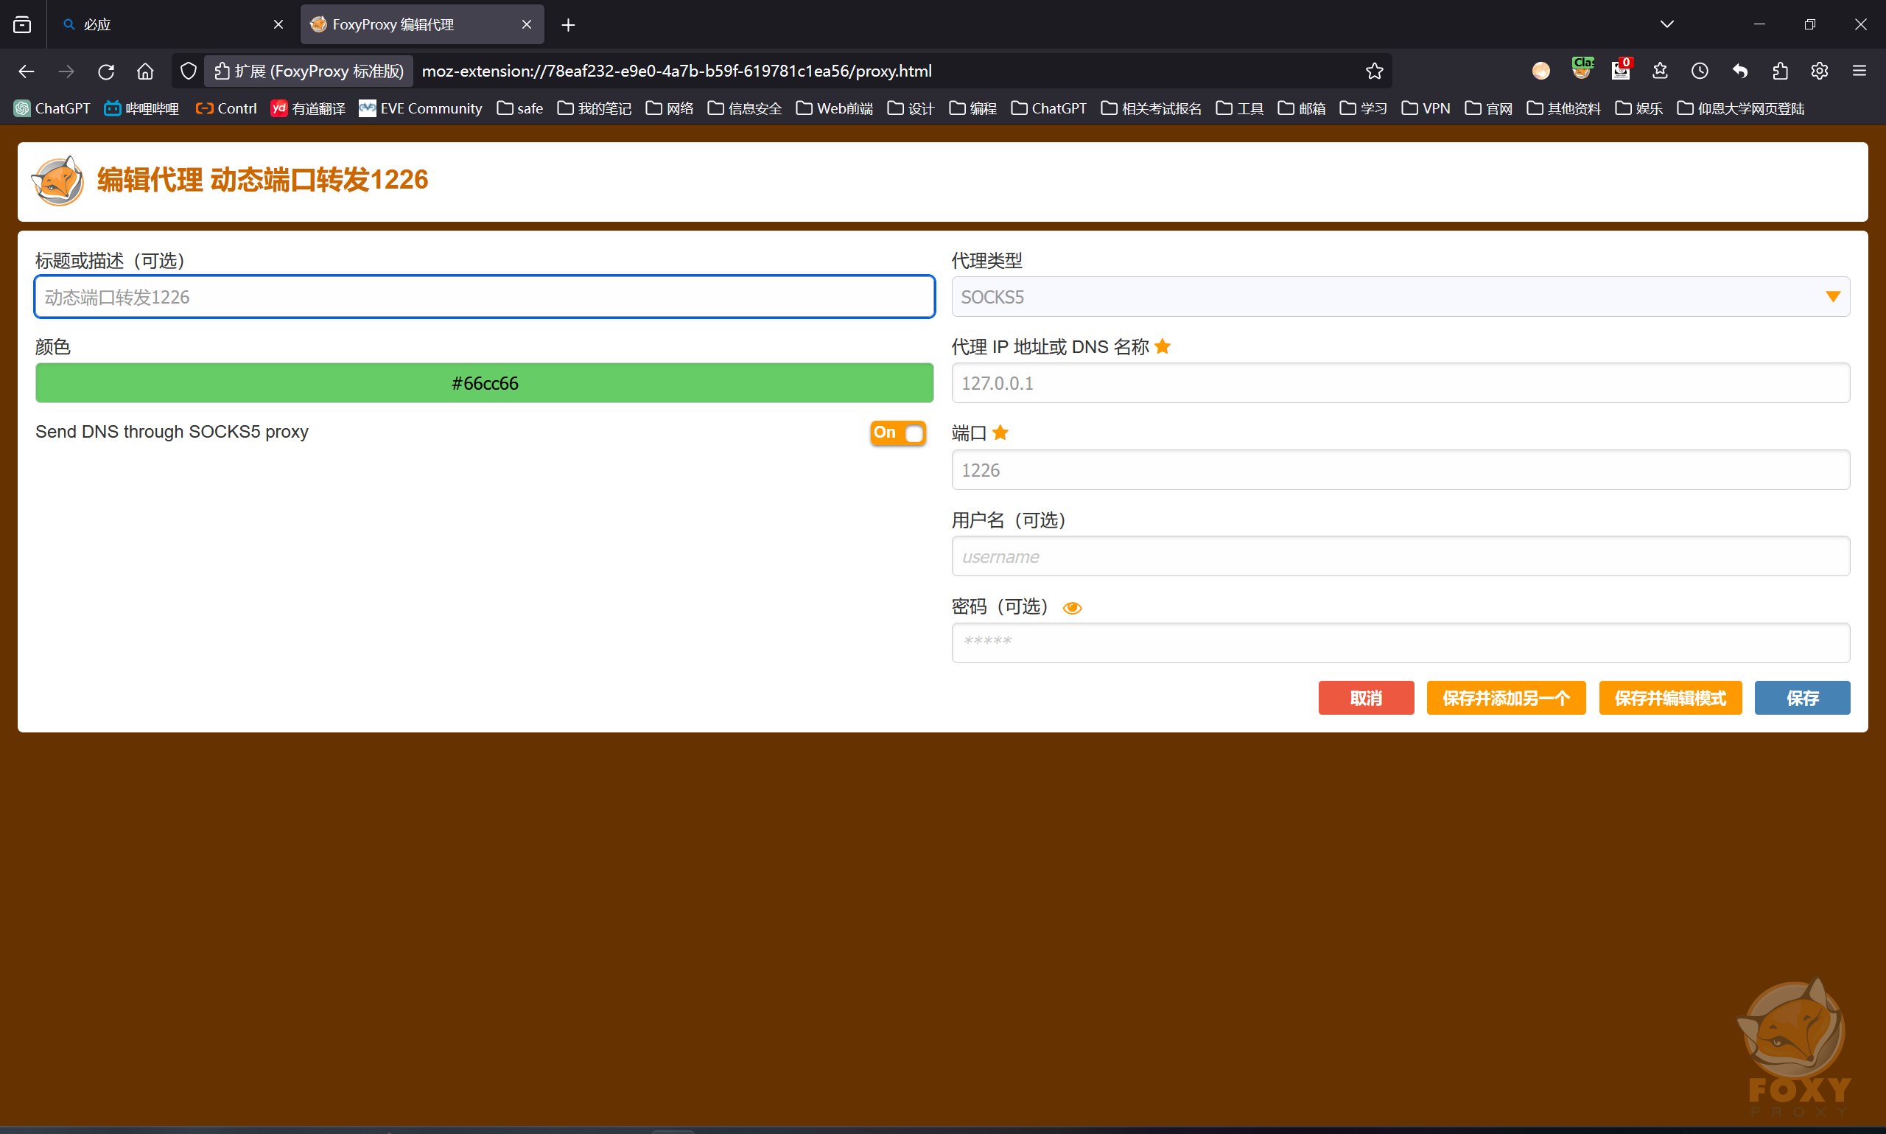Open the tracking protection shield icon
Image resolution: width=1886 pixels, height=1134 pixels.
(x=188, y=71)
